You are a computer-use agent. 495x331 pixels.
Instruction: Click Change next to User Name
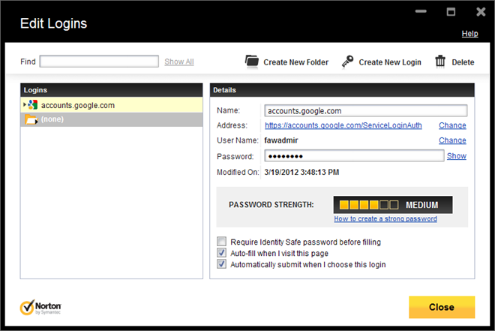(x=452, y=140)
